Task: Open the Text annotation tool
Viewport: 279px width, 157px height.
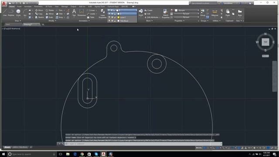Action: (74, 13)
